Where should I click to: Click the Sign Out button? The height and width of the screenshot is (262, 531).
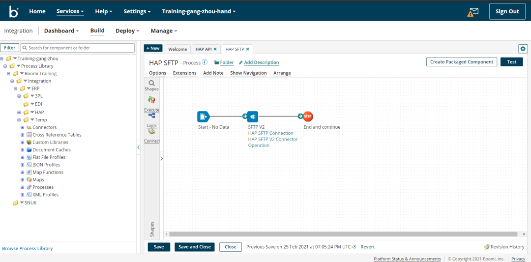tap(507, 11)
